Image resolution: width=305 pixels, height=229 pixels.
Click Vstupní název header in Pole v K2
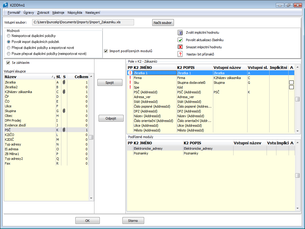[x=230, y=67]
